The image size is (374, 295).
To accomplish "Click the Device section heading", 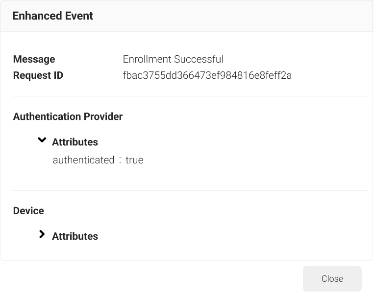I will (28, 211).
